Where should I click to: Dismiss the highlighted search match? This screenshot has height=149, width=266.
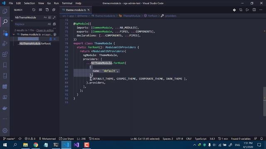tap(54, 39)
